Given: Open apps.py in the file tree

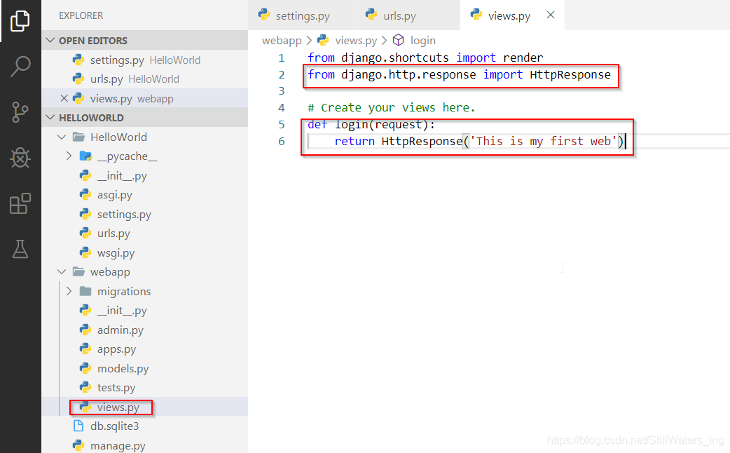Looking at the screenshot, I should click(x=144, y=349).
